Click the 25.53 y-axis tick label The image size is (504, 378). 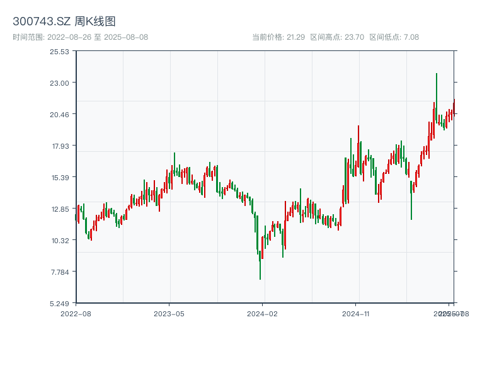(x=60, y=51)
